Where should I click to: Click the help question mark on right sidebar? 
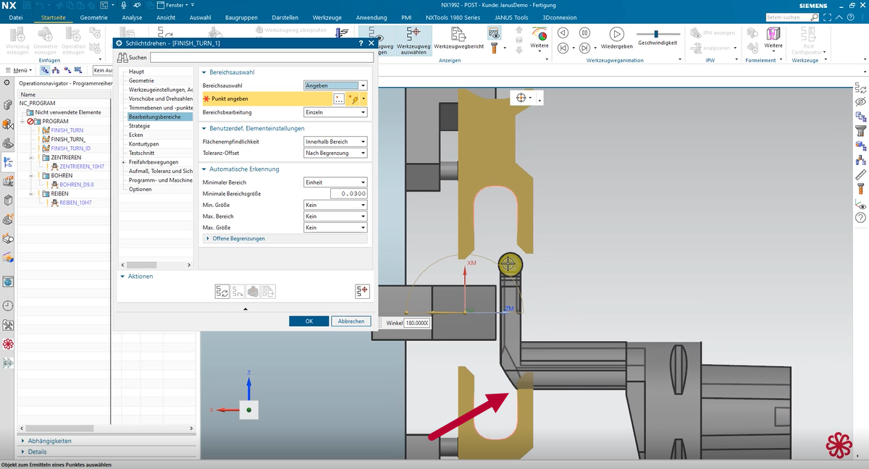coord(860,217)
